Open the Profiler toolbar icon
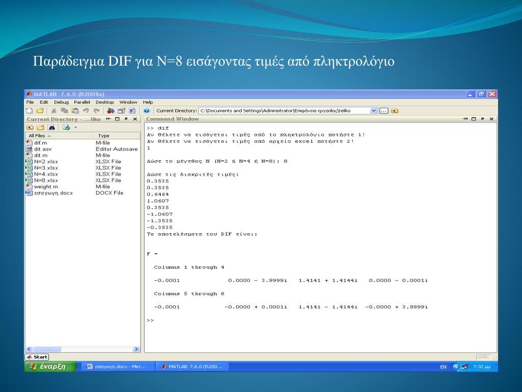 click(x=132, y=111)
